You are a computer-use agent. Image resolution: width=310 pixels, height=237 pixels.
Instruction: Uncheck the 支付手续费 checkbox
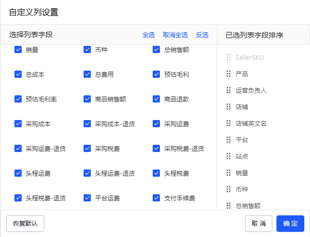[156, 198]
